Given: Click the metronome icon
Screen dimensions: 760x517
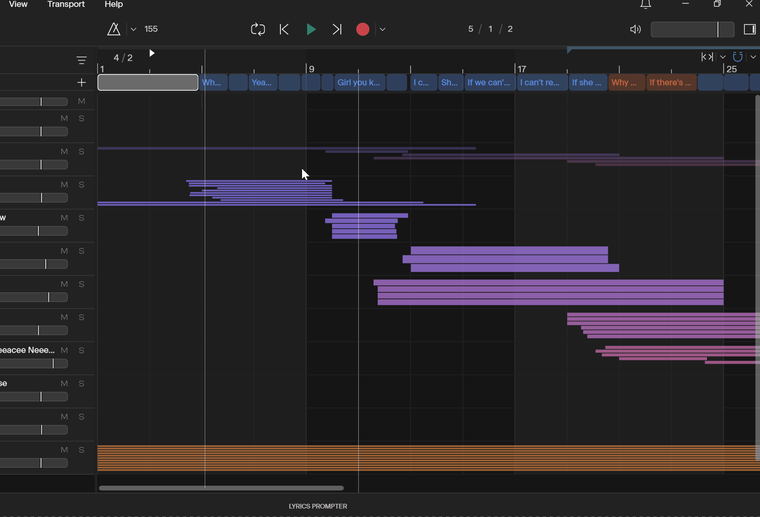Looking at the screenshot, I should pyautogui.click(x=113, y=29).
